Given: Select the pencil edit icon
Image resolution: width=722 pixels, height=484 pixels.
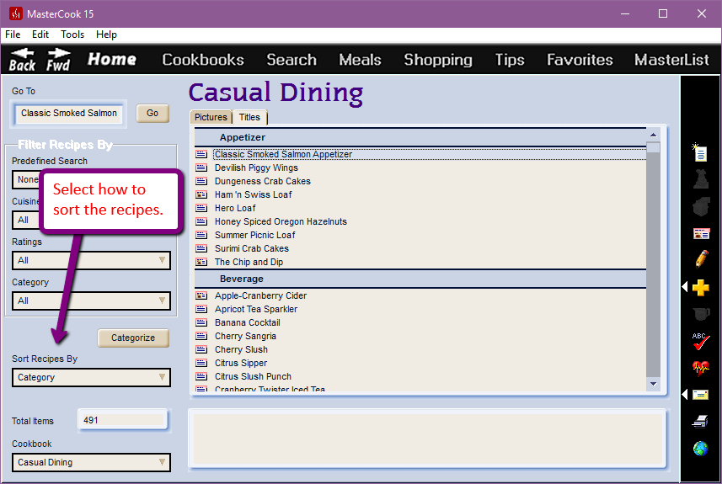Looking at the screenshot, I should pos(701,259).
